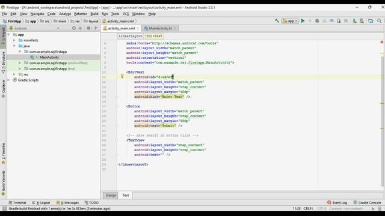Switch to the Design view tab
Viewport: 385px width, 216px height.
(x=111, y=195)
